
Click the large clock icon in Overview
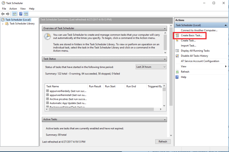48,36
